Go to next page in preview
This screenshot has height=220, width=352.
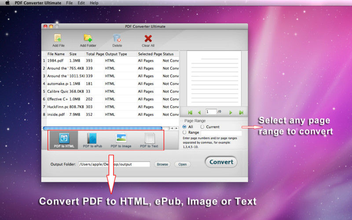231,113
